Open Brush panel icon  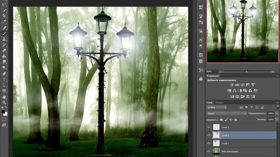[x=201, y=16]
